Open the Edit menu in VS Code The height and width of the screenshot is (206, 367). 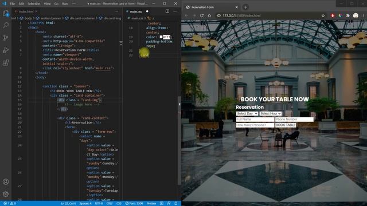coord(21,4)
